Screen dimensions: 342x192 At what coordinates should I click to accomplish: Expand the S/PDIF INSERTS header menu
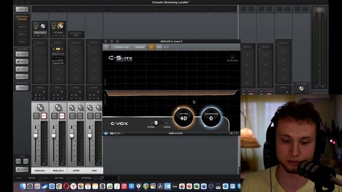pyautogui.click(x=76, y=43)
